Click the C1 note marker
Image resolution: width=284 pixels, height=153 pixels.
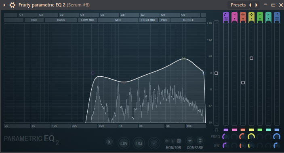tap(28, 15)
